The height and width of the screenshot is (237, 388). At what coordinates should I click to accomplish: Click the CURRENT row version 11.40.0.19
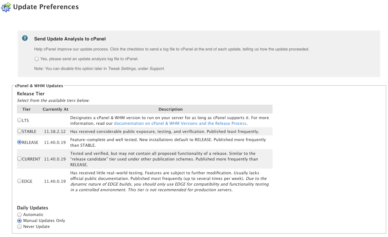[x=55, y=159]
